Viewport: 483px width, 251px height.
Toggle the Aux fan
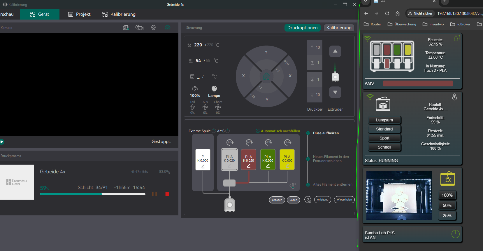(x=205, y=107)
